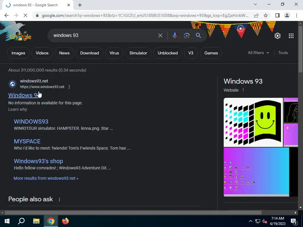
Task: Filter results by News
Action: 64,53
